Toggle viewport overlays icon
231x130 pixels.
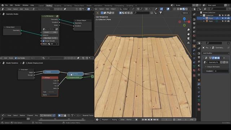(x=168, y=9)
